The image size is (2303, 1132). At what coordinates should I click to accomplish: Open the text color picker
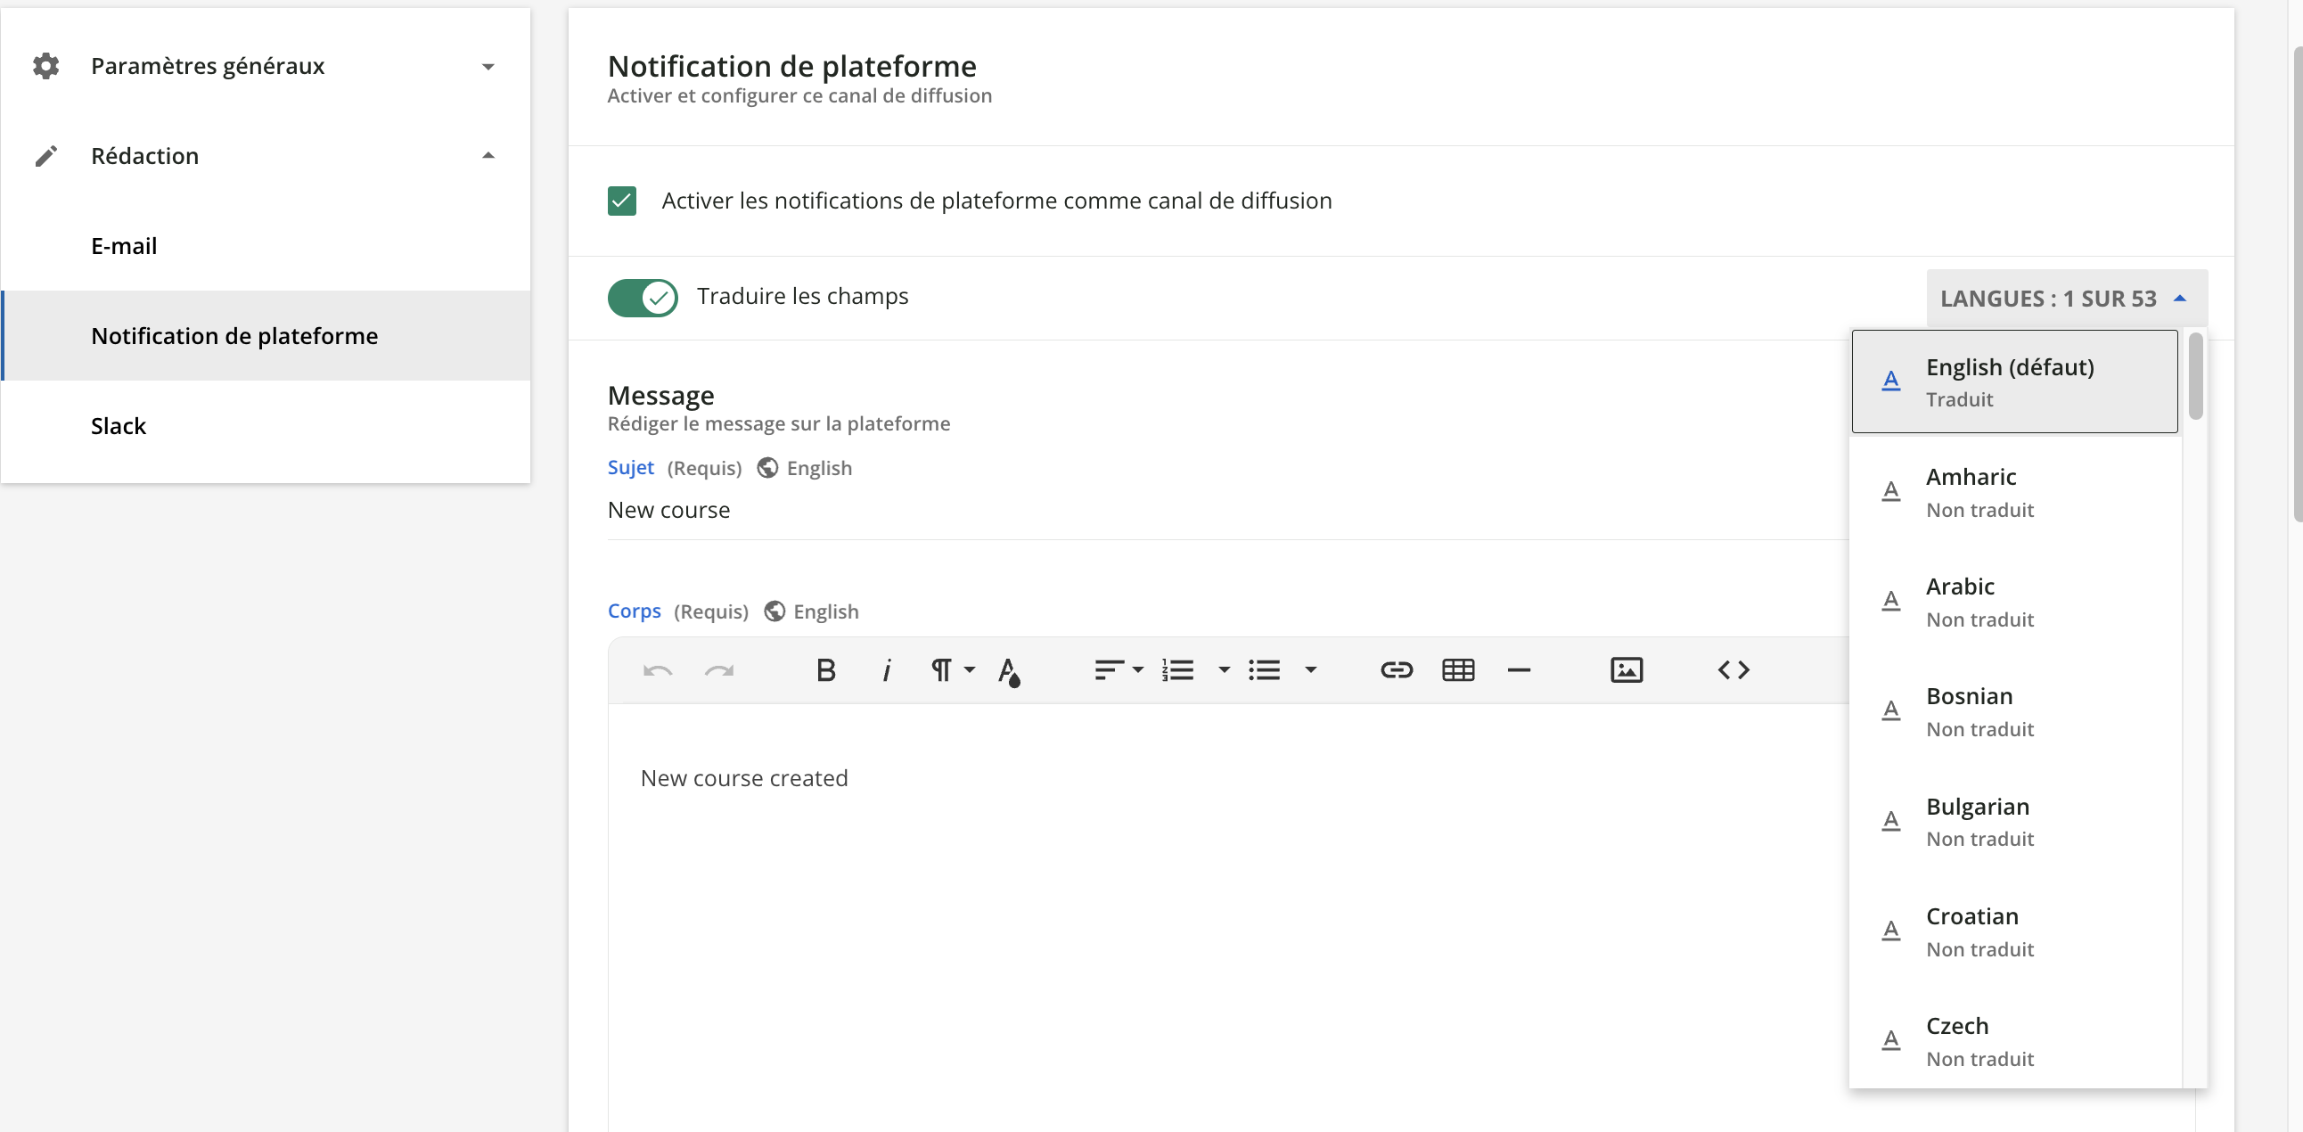[1009, 671]
